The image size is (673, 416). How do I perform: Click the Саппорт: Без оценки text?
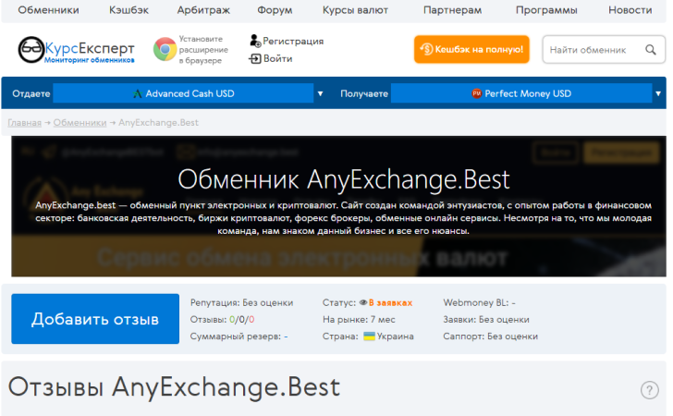(x=491, y=336)
